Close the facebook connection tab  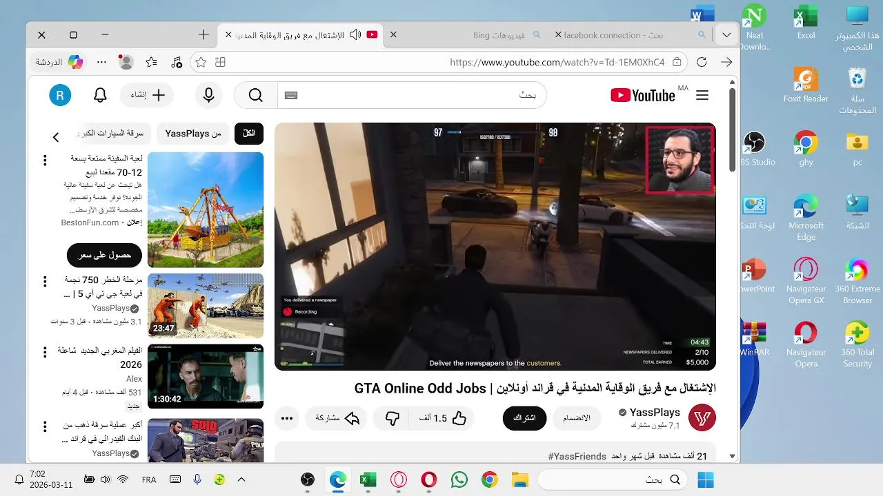tap(558, 34)
